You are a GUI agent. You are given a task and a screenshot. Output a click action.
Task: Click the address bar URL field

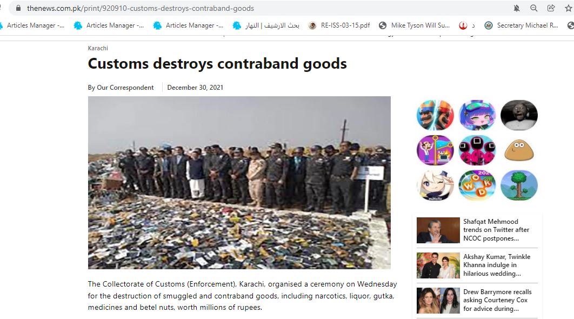[256, 8]
